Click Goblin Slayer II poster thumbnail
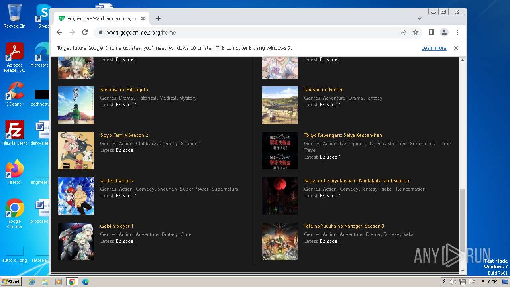The width and height of the screenshot is (510, 287). [76, 242]
